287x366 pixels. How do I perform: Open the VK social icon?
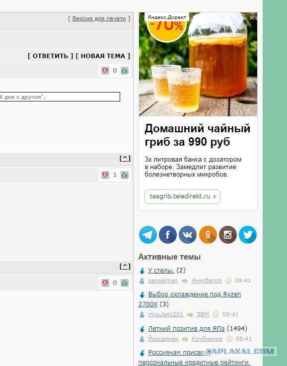[x=188, y=235]
